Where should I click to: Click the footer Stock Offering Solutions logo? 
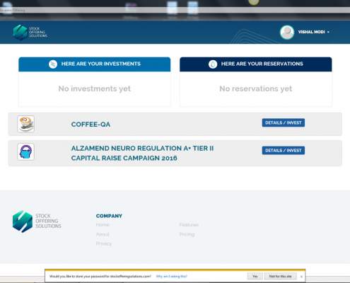coord(37,221)
